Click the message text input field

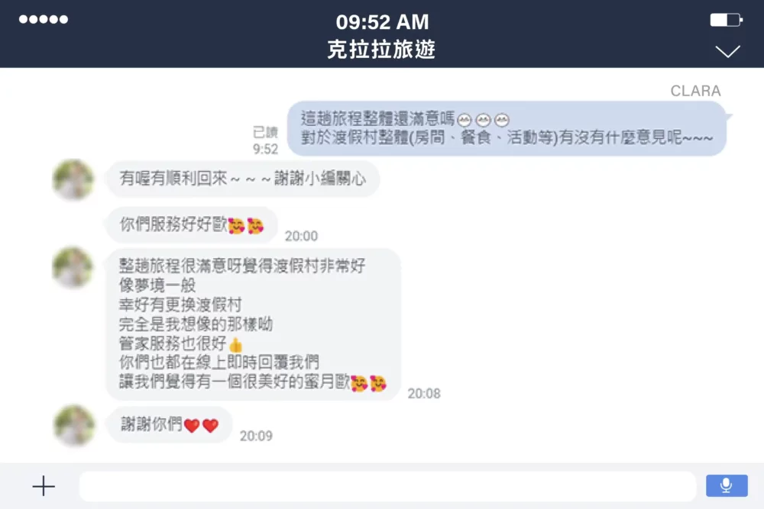coord(387,486)
